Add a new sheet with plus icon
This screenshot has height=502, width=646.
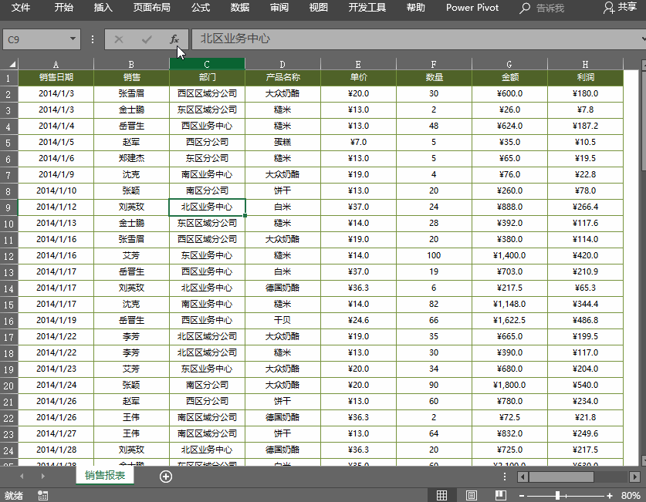166,477
